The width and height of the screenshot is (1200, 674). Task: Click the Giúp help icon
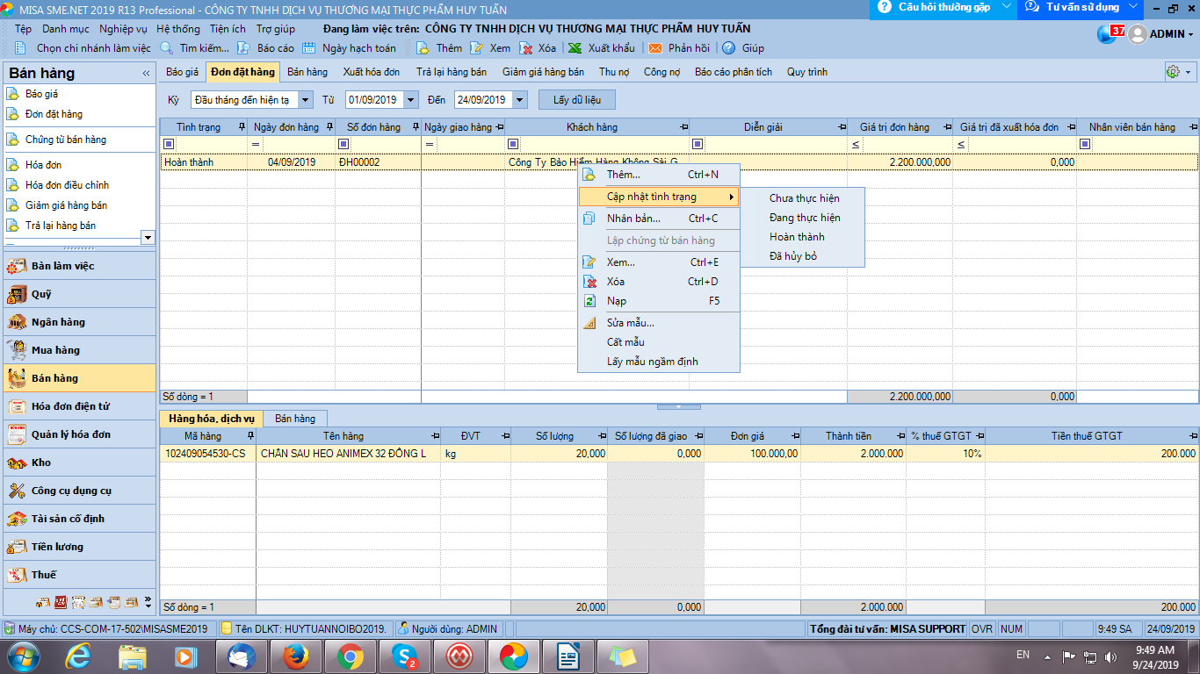point(728,48)
